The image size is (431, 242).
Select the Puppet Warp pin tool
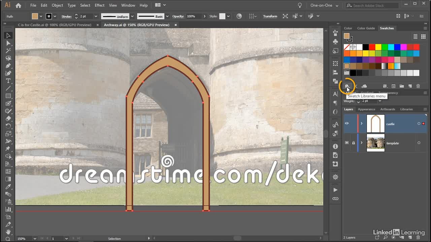point(8,149)
